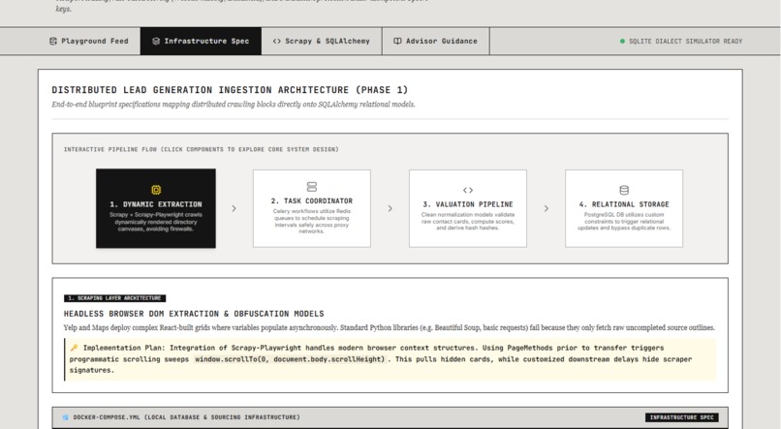Select the Infrastructure Spec tab
Image resolution: width=781 pixels, height=429 pixels.
pyautogui.click(x=201, y=42)
